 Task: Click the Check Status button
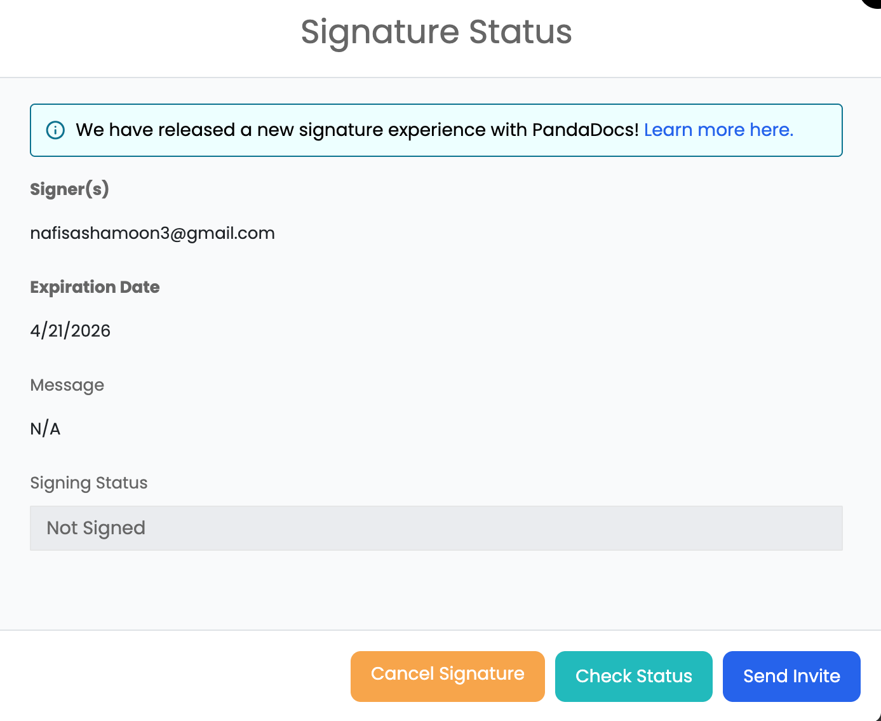click(633, 676)
